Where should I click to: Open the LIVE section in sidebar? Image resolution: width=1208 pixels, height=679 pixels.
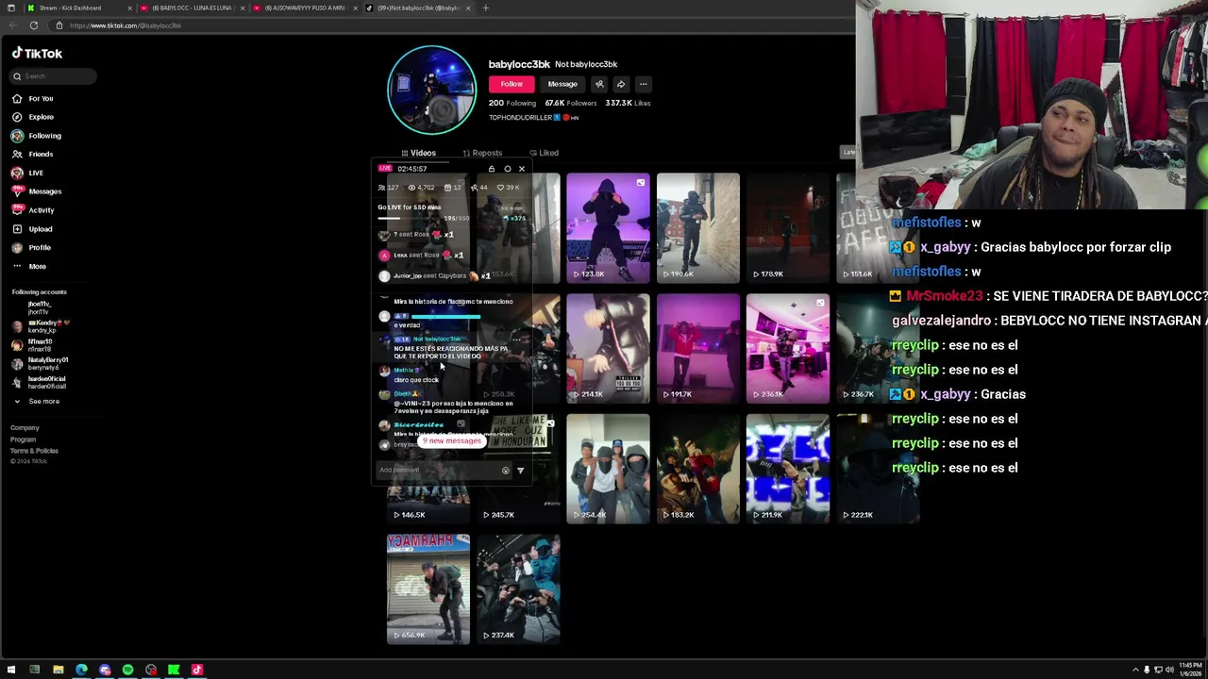pyautogui.click(x=27, y=173)
